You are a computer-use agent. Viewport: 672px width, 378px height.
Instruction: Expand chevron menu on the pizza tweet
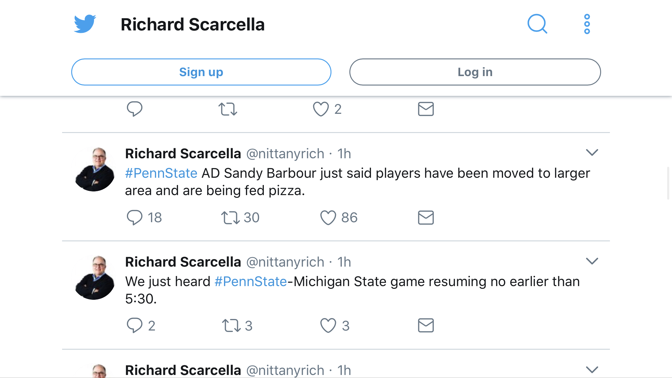[592, 152]
